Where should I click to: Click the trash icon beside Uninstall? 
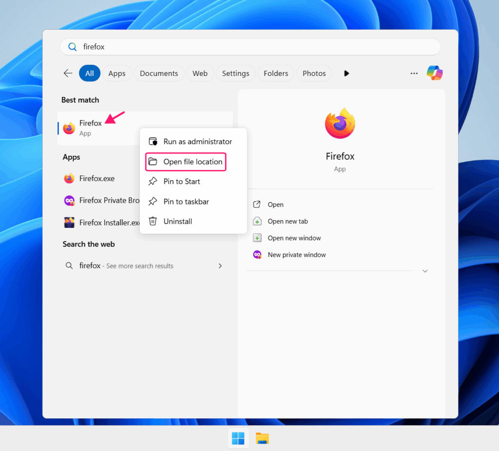153,221
